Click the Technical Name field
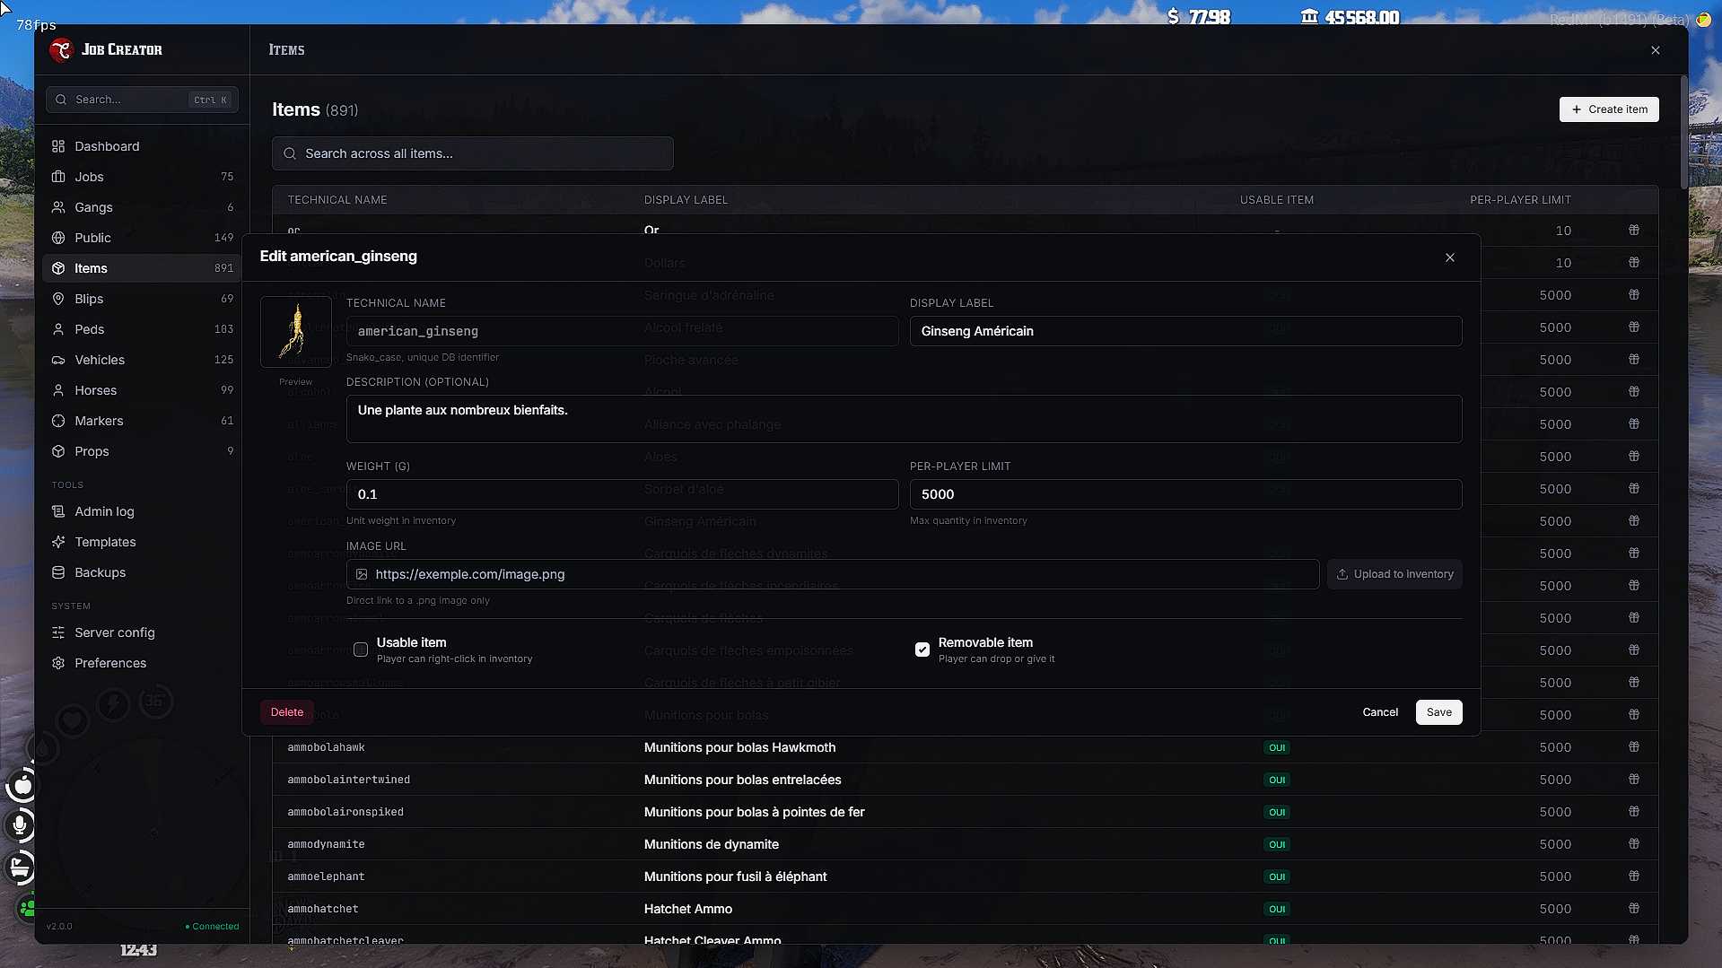The height and width of the screenshot is (968, 1722). click(622, 331)
